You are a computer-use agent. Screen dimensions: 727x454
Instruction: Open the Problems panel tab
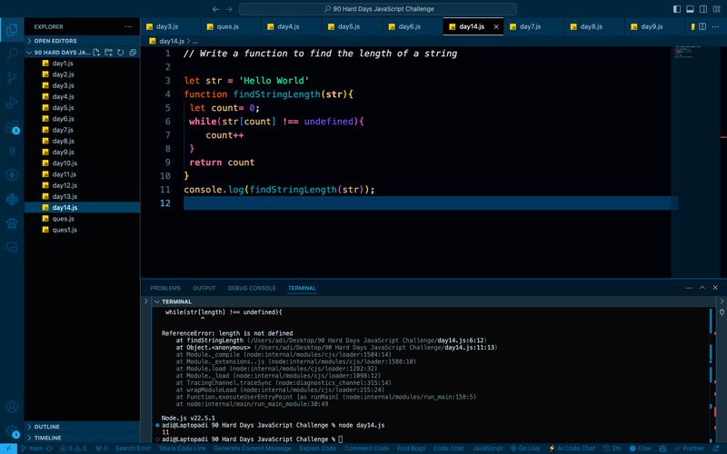coord(165,288)
